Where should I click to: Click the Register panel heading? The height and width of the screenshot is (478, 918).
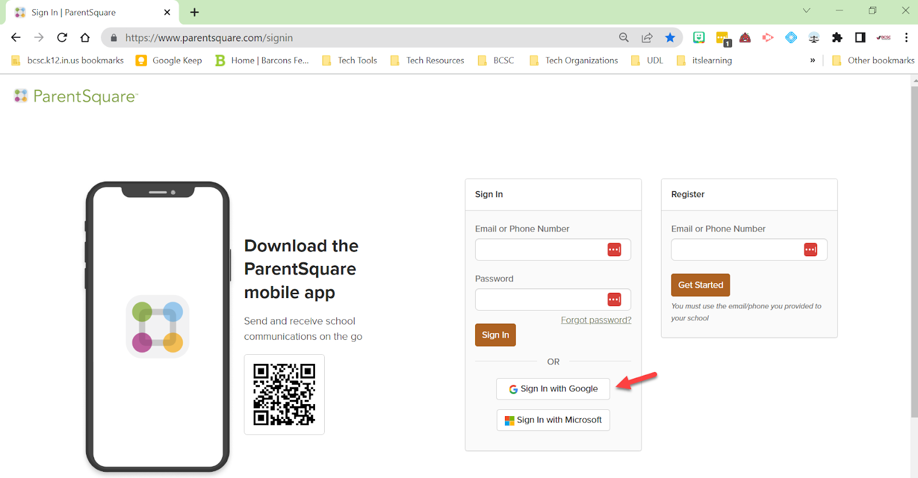(x=688, y=194)
